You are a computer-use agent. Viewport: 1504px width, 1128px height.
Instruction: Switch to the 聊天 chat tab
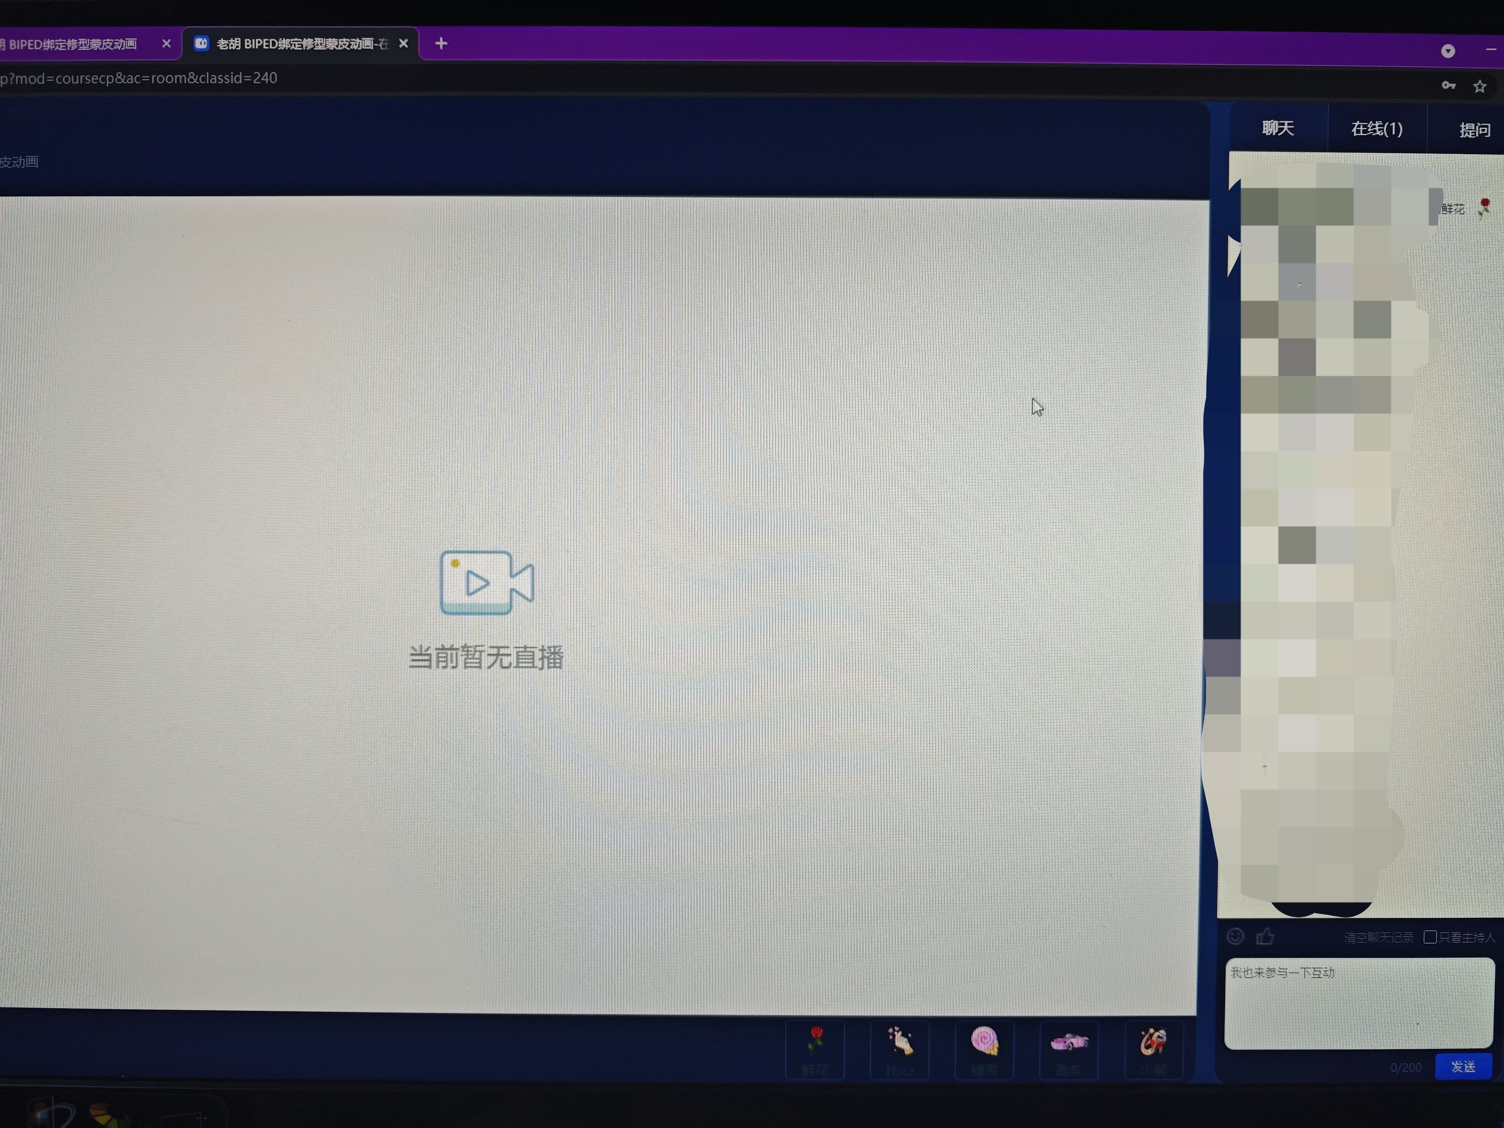point(1277,128)
